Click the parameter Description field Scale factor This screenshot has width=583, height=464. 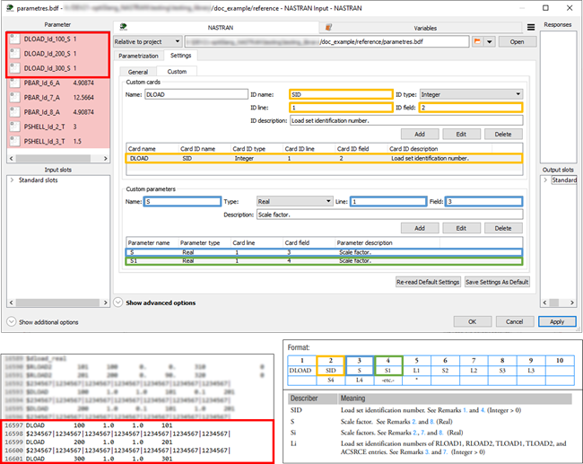[389, 214]
